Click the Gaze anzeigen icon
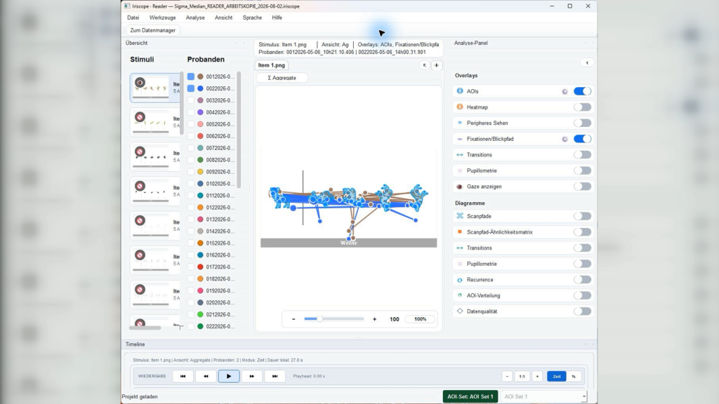The height and width of the screenshot is (404, 719). (460, 187)
